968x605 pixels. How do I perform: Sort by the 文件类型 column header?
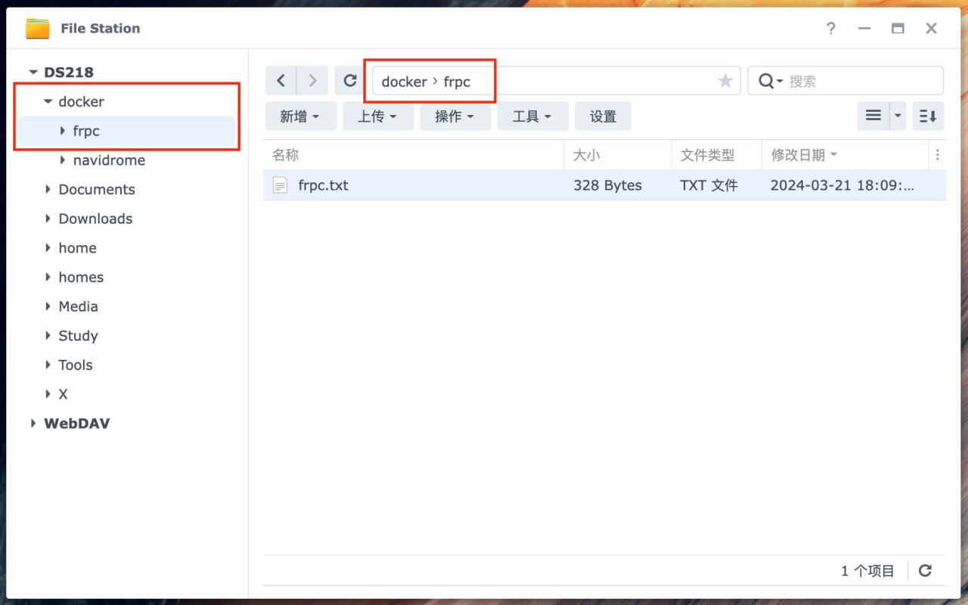(x=707, y=155)
